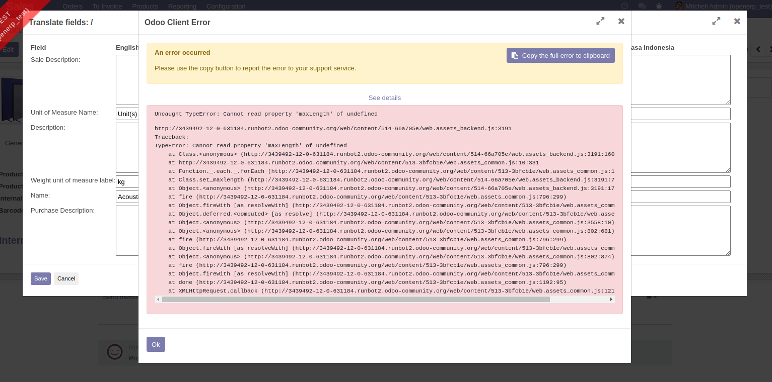The width and height of the screenshot is (772, 382).
Task: Click the traceback scrollbar left arrow
Action: (158, 299)
